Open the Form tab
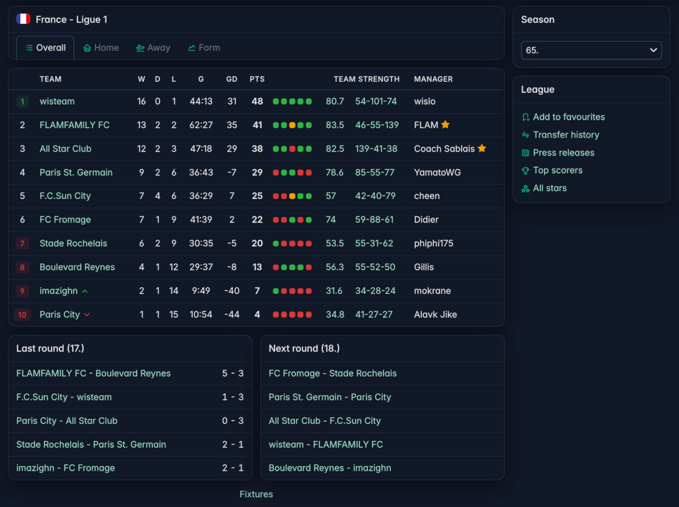Screen dimensions: 679x507 click(204, 47)
